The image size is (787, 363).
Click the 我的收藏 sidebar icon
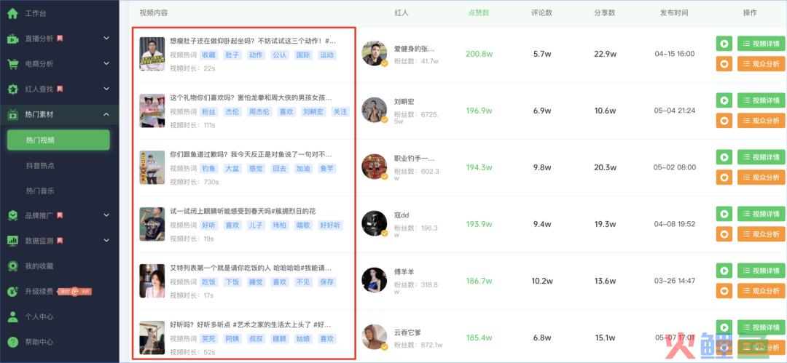[x=12, y=266]
